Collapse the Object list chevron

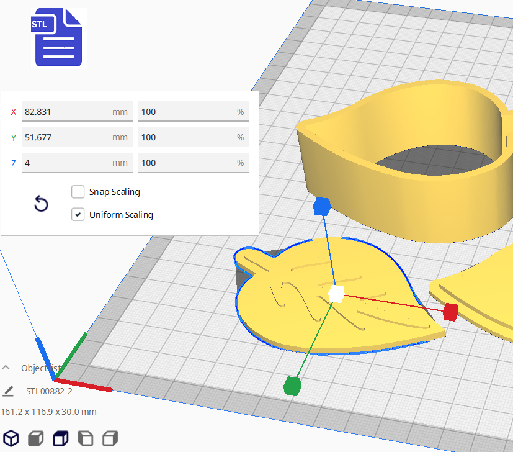pyautogui.click(x=7, y=368)
